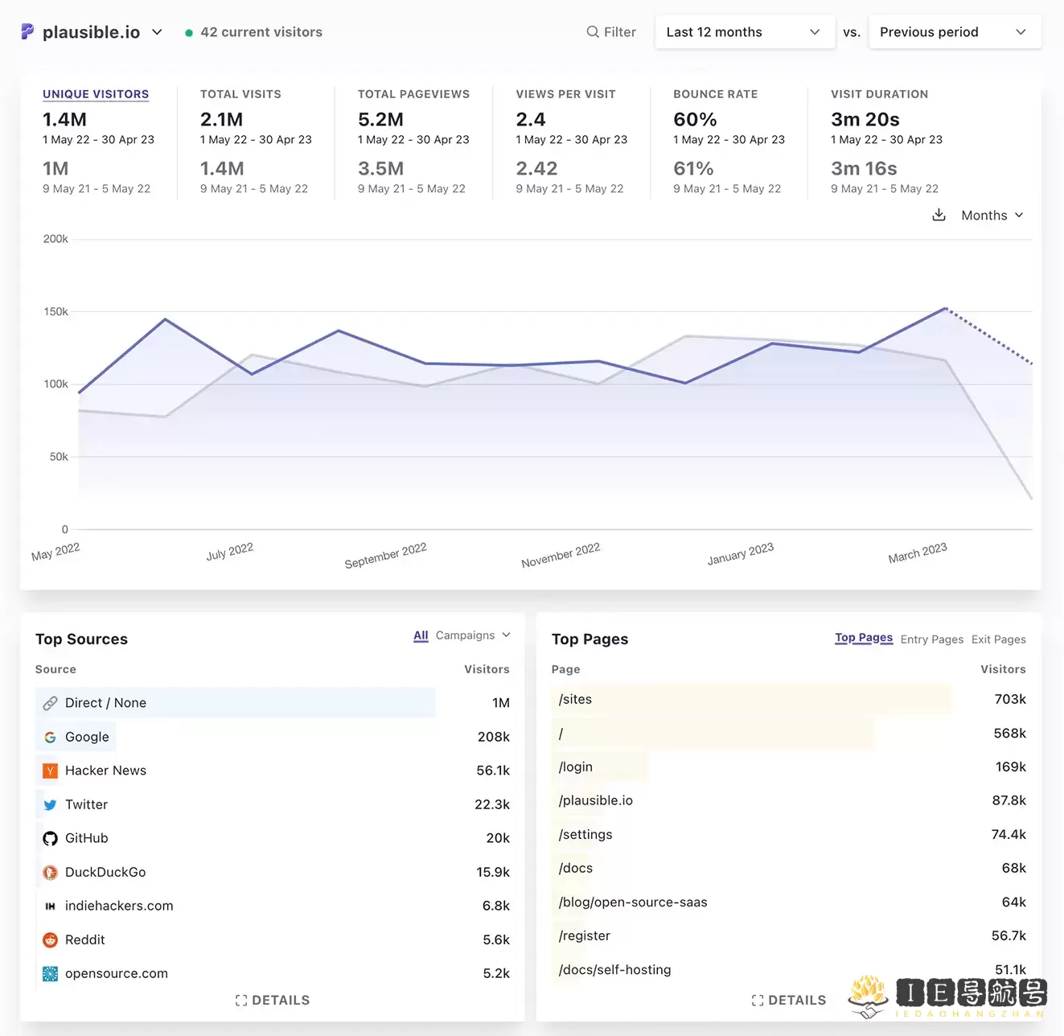Click the 1M visitors value for Direct / None
This screenshot has width=1064, height=1036.
[x=500, y=703]
